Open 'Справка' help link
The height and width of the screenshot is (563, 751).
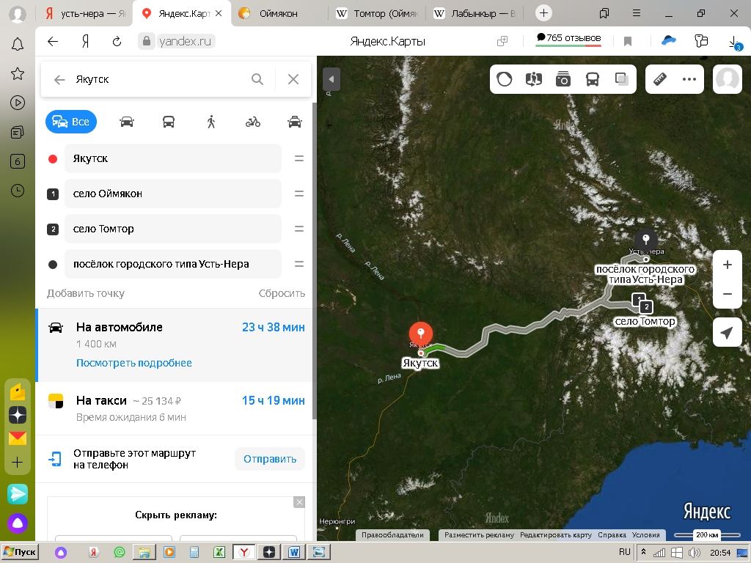click(612, 534)
